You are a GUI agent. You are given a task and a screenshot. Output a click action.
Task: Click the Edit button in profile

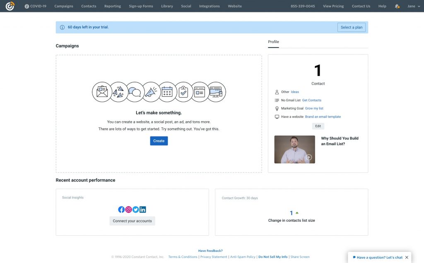(318, 126)
